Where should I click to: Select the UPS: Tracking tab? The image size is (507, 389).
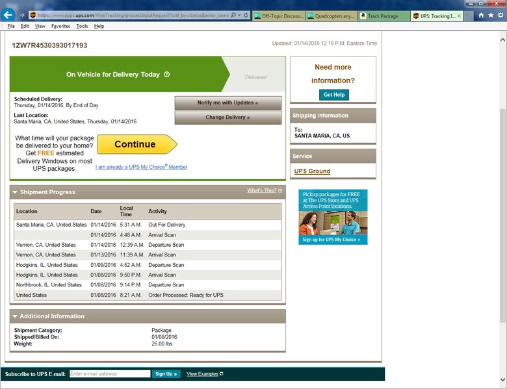437,16
